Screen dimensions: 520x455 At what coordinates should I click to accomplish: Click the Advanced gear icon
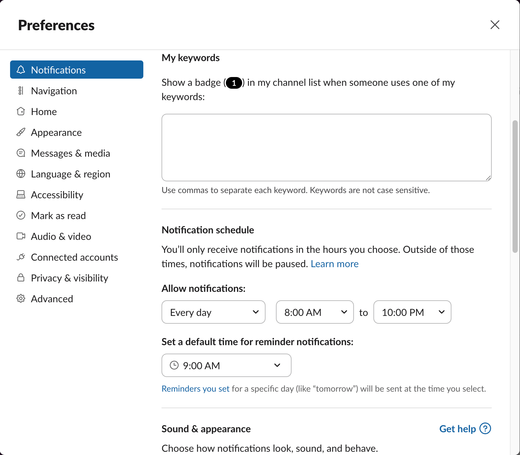21,299
